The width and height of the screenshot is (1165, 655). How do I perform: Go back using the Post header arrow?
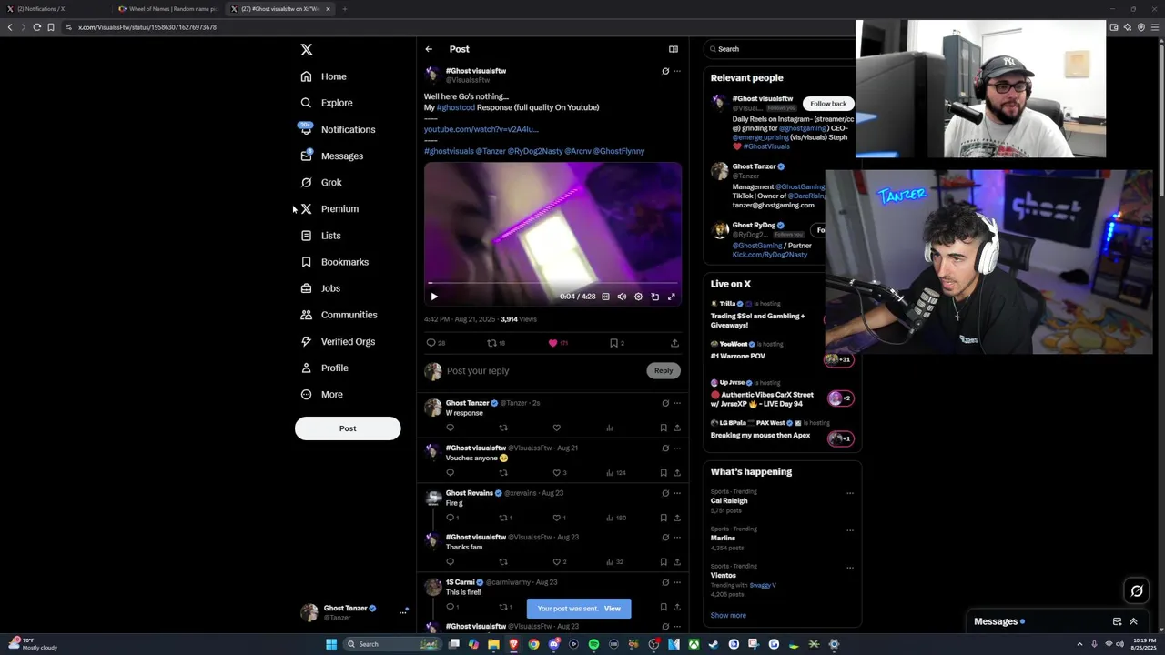(429, 49)
